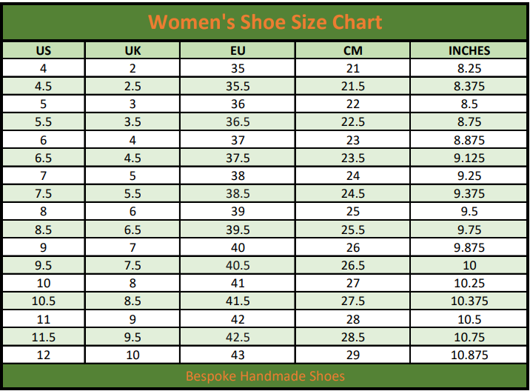The height and width of the screenshot is (391, 530).
Task: Select EU size 42.5 cell
Action: click(x=238, y=337)
